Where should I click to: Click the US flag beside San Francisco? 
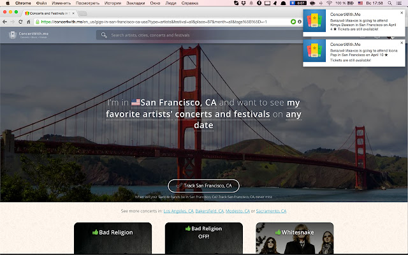point(136,103)
